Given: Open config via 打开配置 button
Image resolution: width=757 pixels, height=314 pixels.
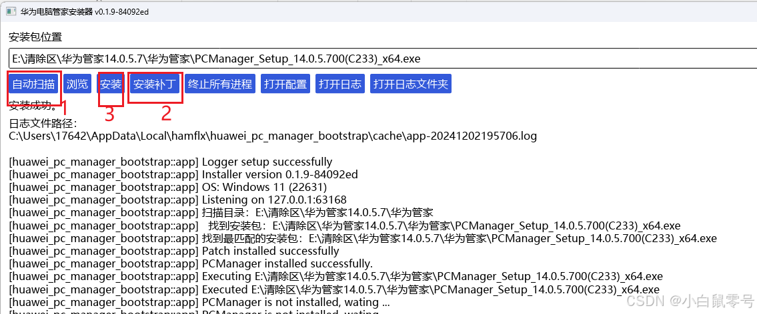Looking at the screenshot, I should pos(285,84).
